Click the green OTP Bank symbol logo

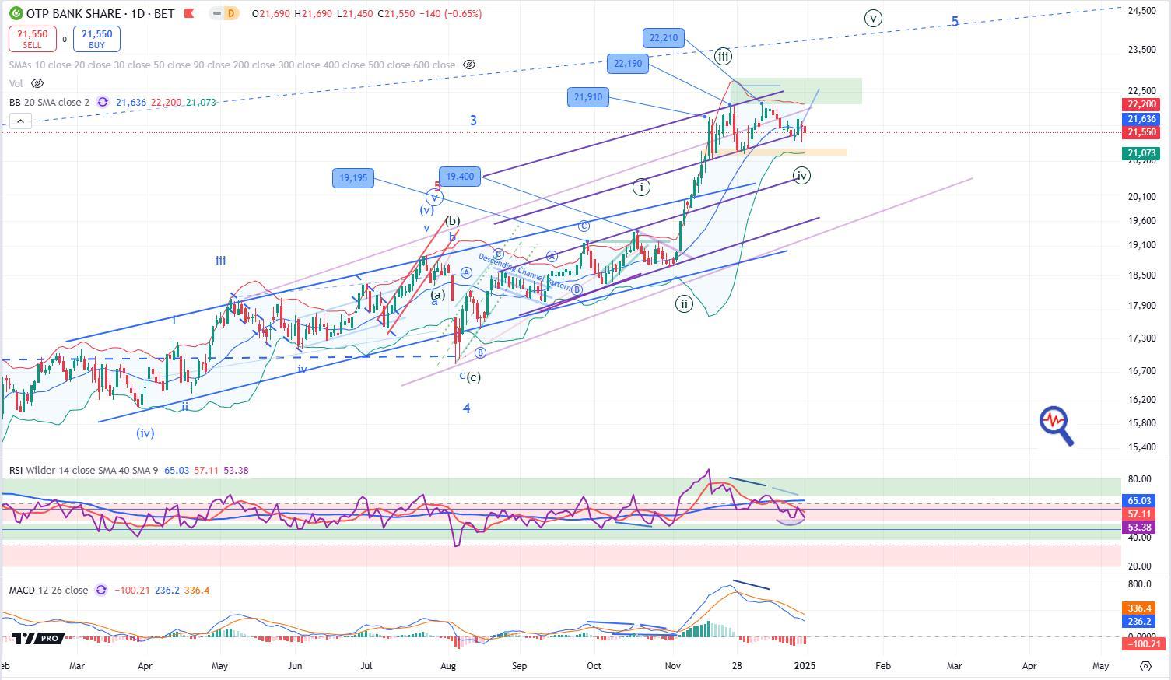pyautogui.click(x=16, y=13)
